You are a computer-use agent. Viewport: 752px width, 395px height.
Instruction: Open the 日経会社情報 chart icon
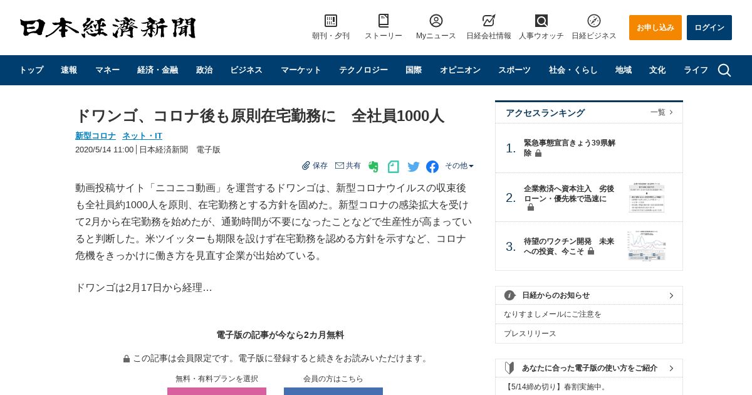coord(489,21)
